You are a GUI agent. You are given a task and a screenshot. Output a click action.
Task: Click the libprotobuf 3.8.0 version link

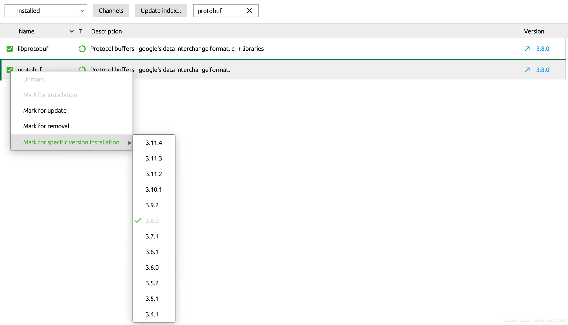(543, 49)
